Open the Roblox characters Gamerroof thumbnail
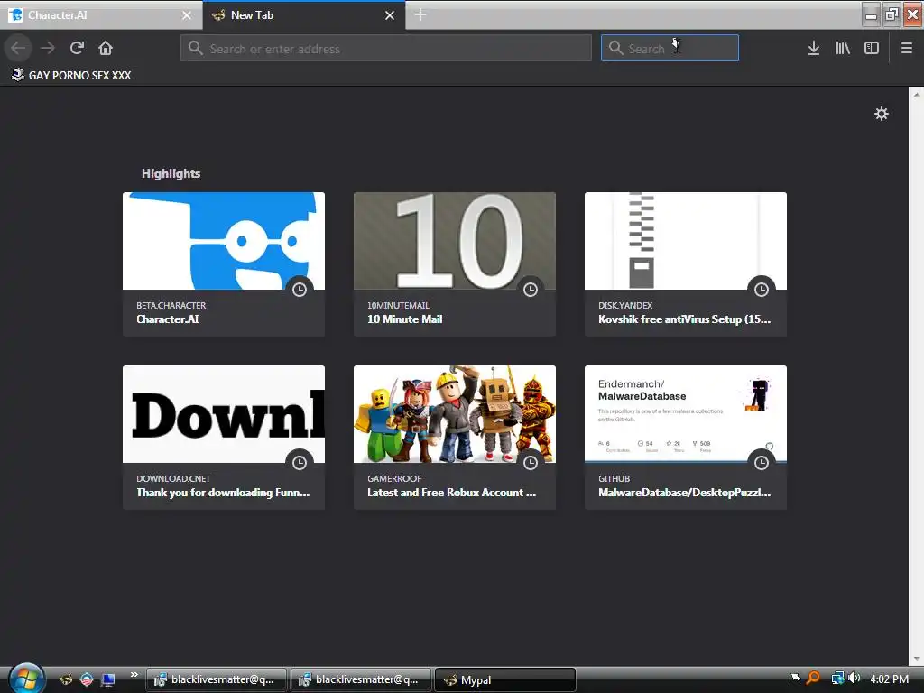 455,413
